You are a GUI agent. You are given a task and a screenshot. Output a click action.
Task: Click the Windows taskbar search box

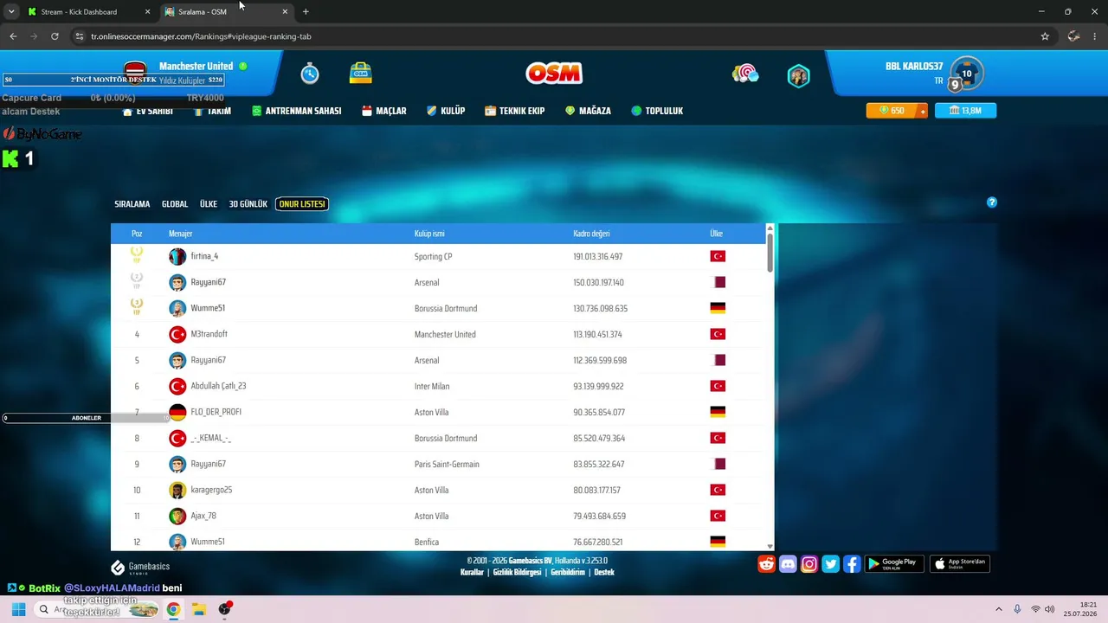[x=98, y=609]
